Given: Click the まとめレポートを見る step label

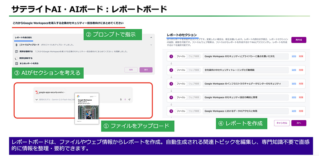Looking at the screenshot, I should (29, 63).
